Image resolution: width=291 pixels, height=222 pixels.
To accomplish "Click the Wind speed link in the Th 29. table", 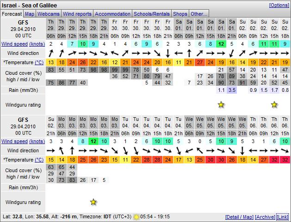I will click(15, 44).
